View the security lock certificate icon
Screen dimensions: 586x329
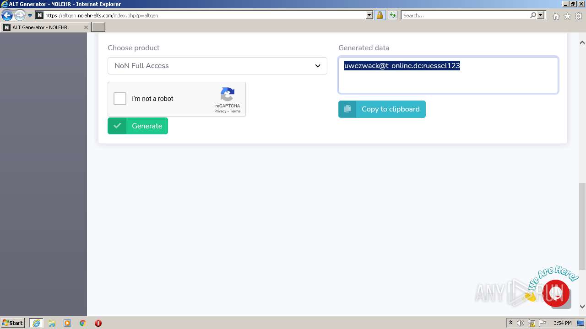[x=380, y=15]
